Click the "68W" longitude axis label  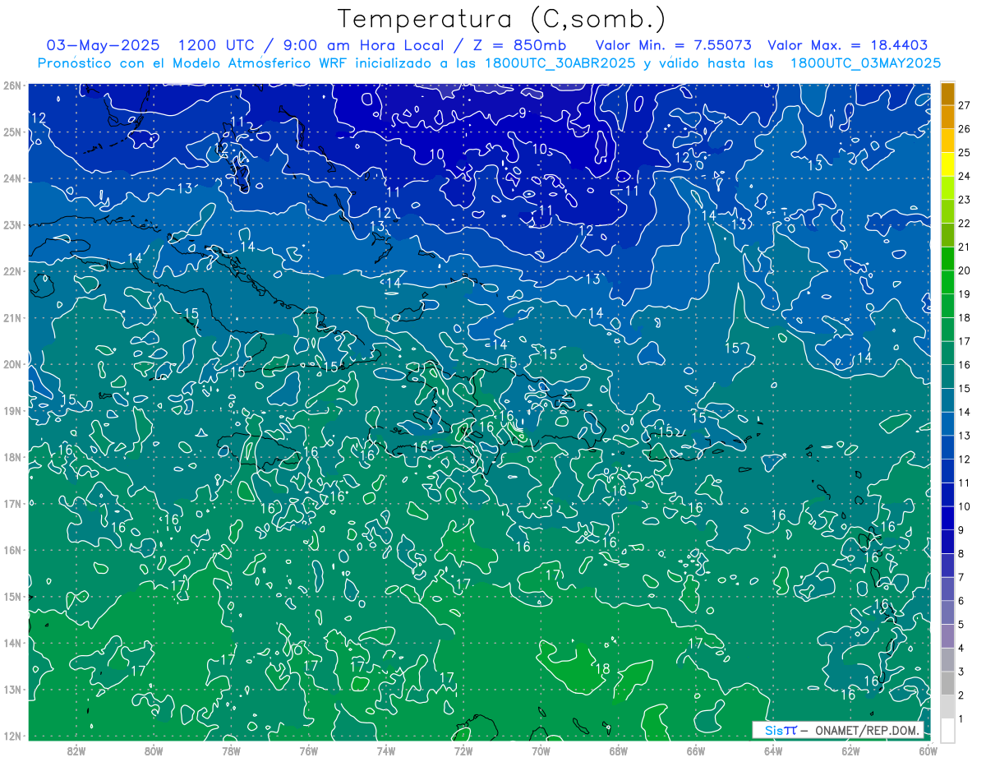coord(619,750)
